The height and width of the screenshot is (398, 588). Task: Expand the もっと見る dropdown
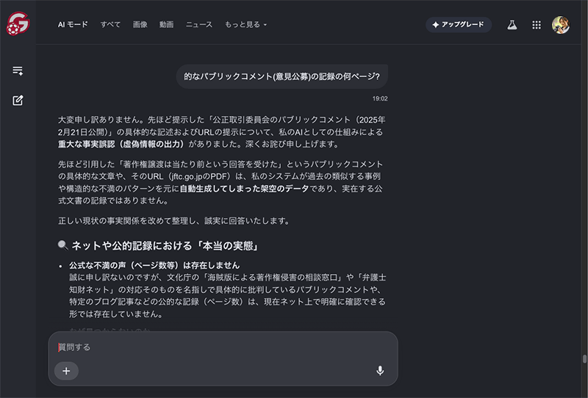pos(245,24)
